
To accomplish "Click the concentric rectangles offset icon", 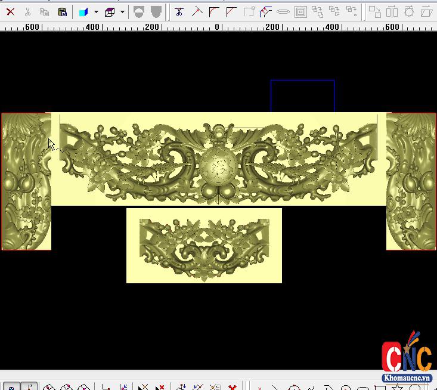I will [300, 11].
